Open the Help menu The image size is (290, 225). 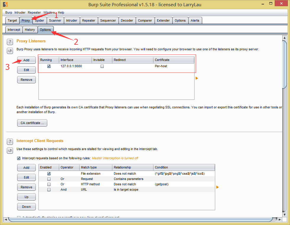click(61, 13)
